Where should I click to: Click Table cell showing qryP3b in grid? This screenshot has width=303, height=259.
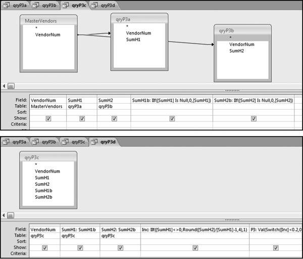[114, 106]
